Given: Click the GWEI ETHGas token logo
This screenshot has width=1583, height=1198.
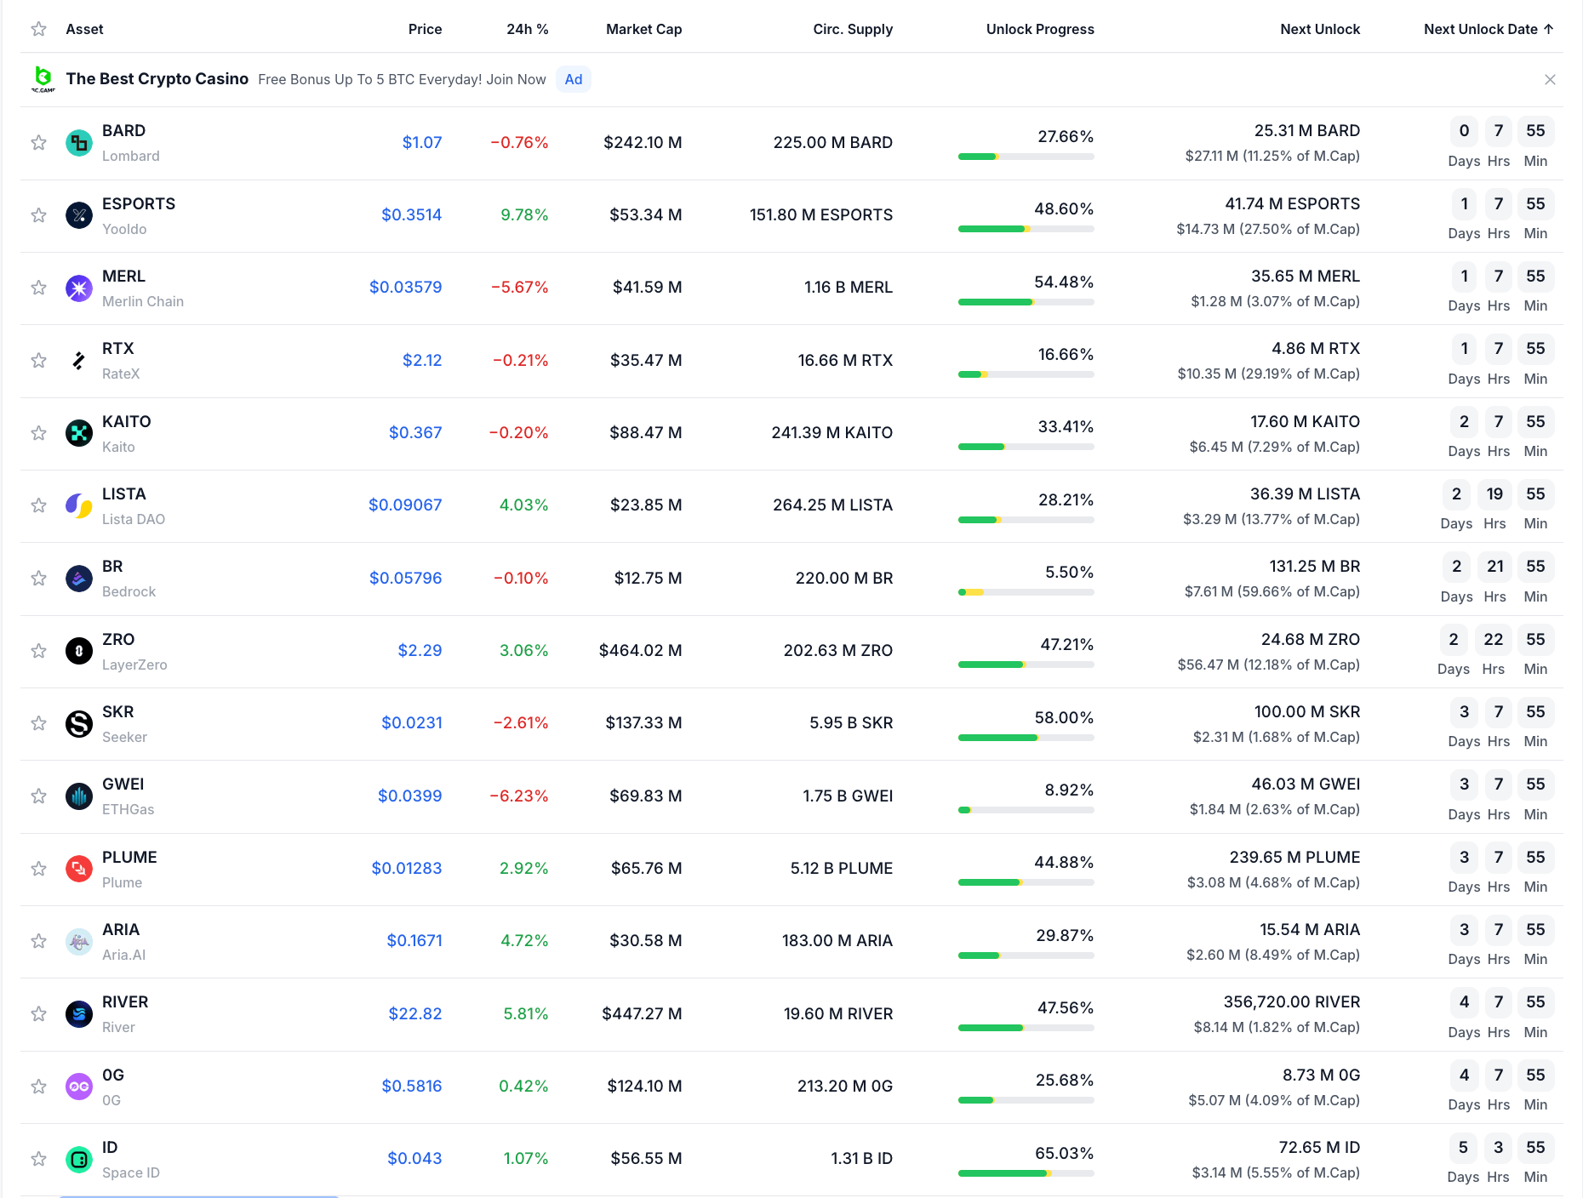Looking at the screenshot, I should (79, 796).
